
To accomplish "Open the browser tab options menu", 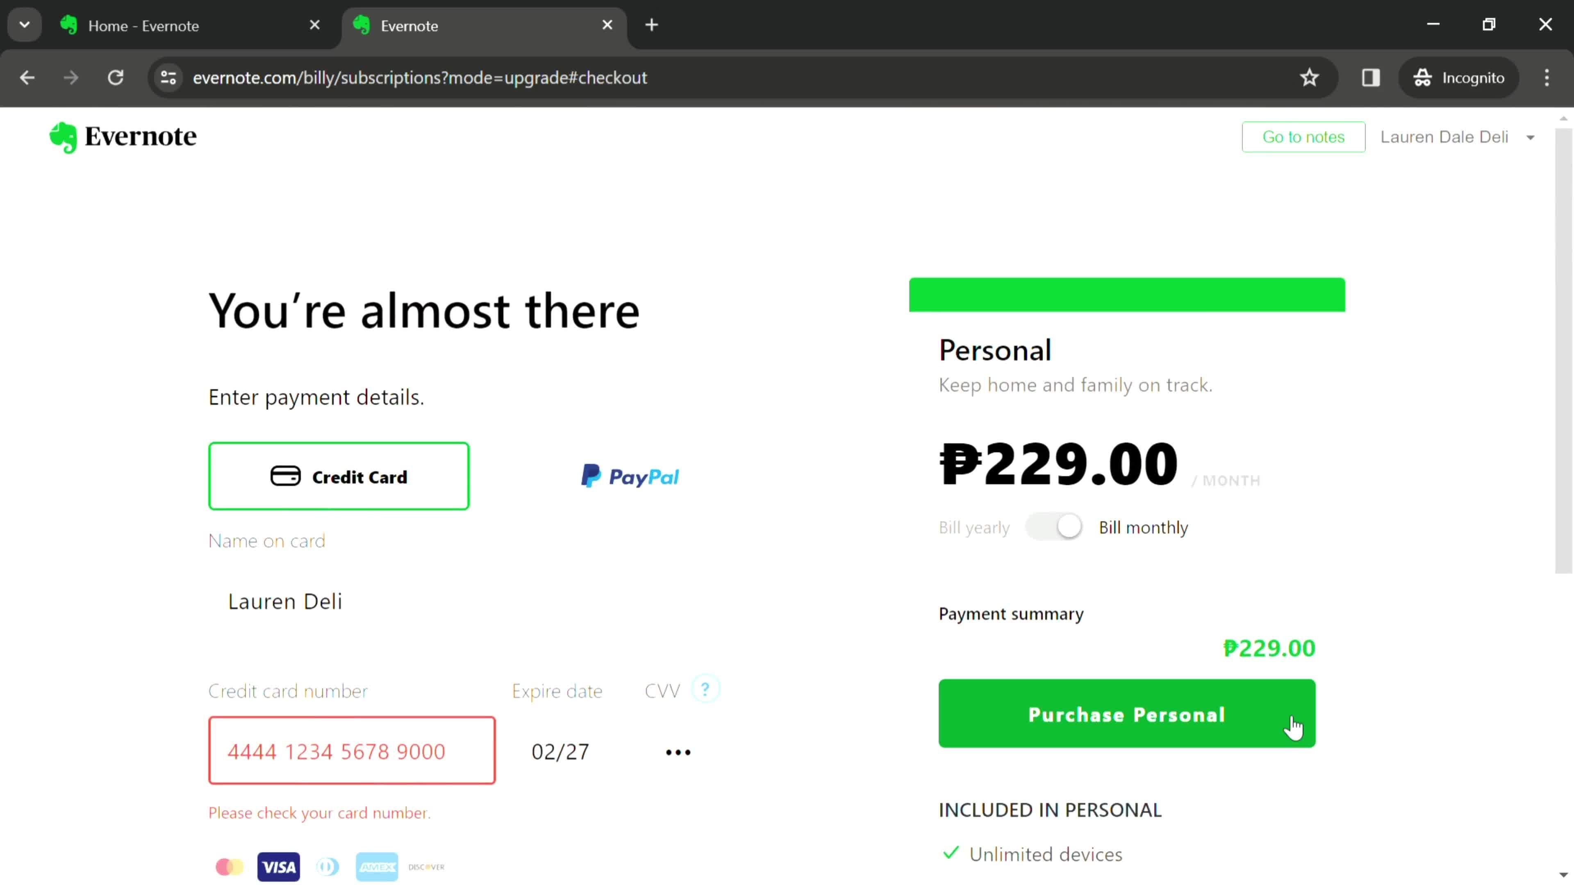I will (24, 24).
